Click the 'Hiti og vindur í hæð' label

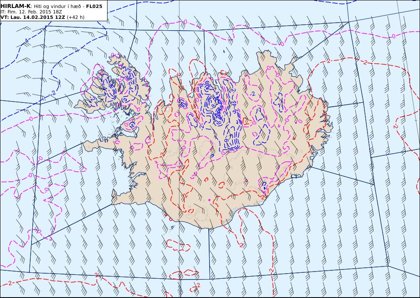(57, 6)
